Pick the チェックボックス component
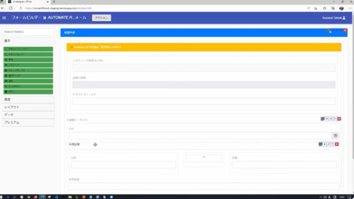This screenshot has height=199, width=354. (28, 70)
